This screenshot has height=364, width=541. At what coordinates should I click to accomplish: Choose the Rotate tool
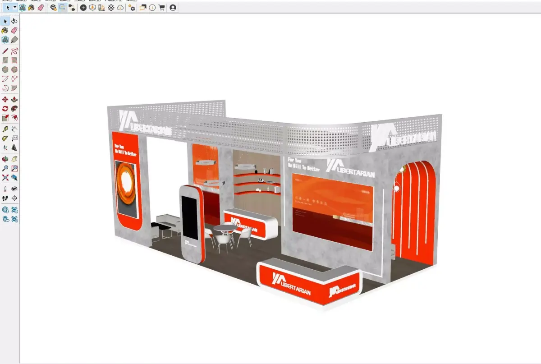[x=5, y=109]
